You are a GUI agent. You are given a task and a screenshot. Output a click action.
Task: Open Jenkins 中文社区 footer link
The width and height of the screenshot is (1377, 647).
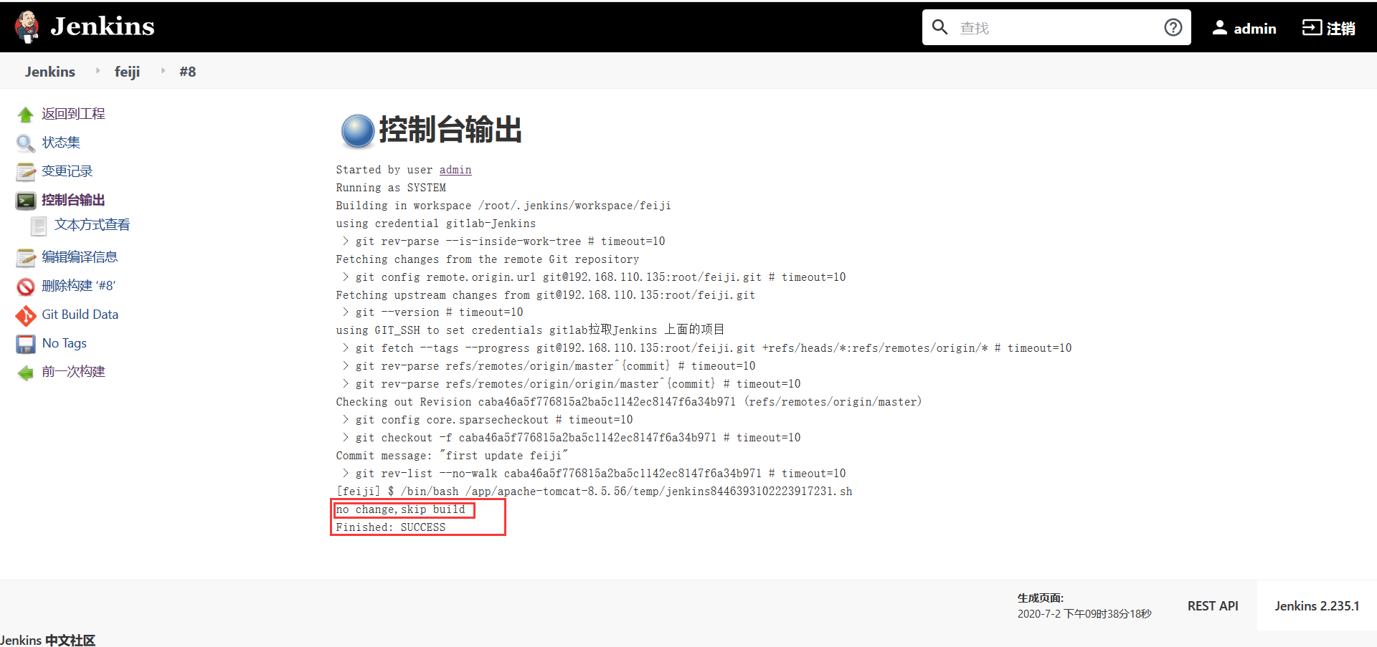click(x=47, y=640)
